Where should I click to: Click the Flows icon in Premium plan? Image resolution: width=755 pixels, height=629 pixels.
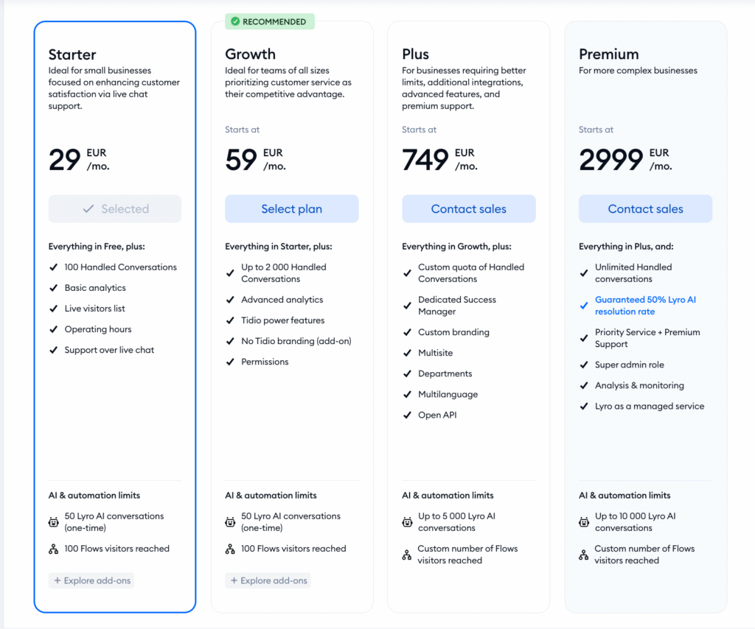pyautogui.click(x=584, y=555)
